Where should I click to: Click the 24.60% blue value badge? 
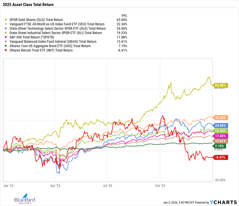point(220,126)
